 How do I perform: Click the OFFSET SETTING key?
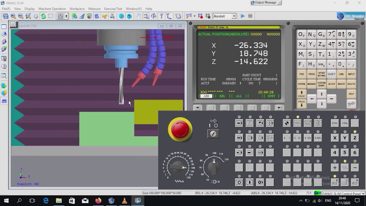point(321,74)
